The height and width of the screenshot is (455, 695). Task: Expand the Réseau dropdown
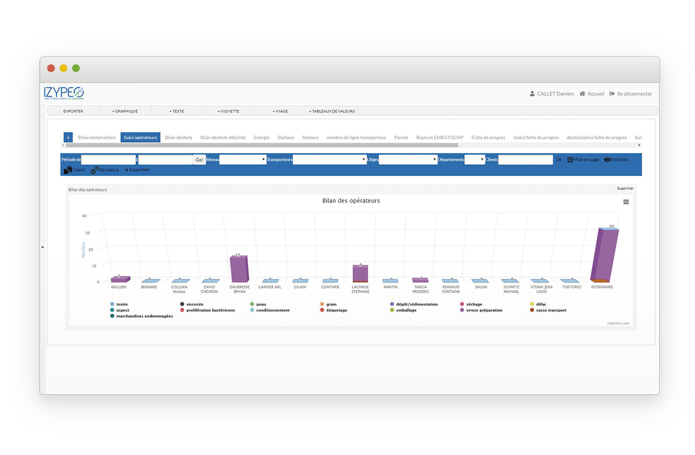point(243,160)
